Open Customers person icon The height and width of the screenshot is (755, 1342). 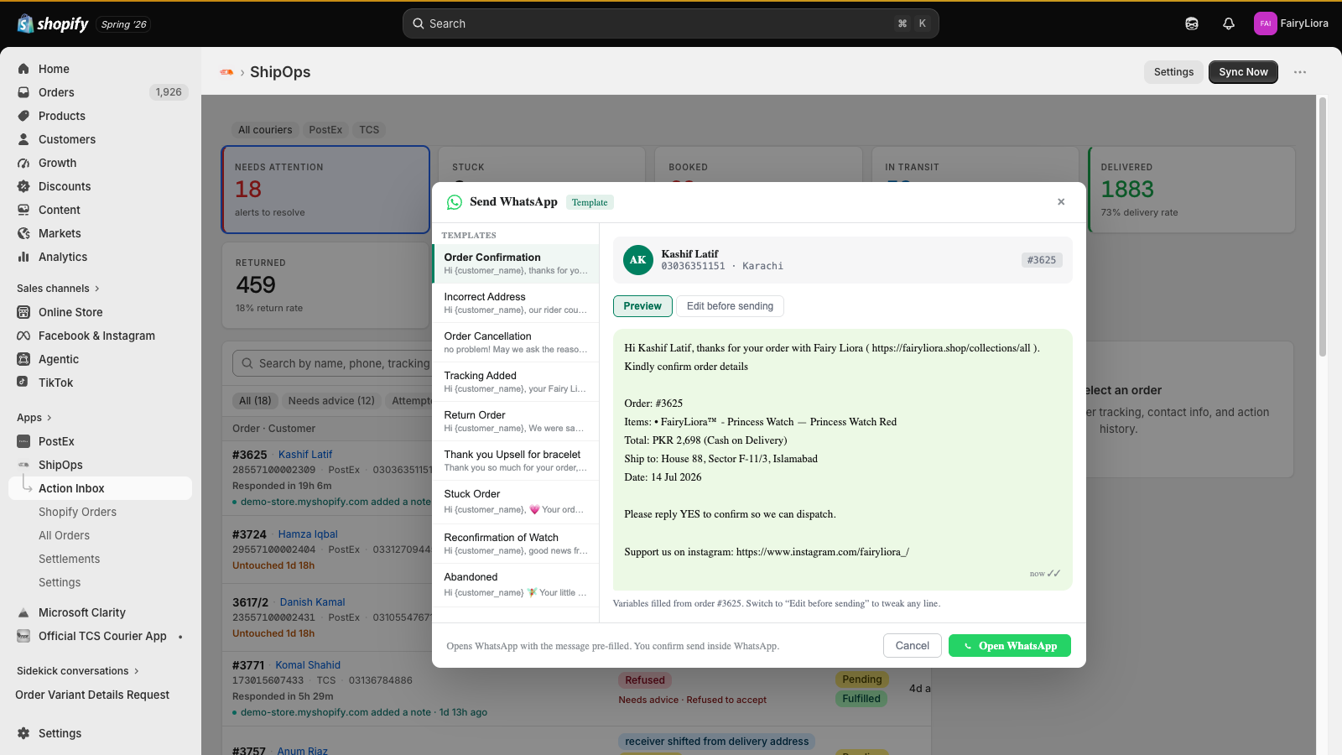(x=23, y=139)
